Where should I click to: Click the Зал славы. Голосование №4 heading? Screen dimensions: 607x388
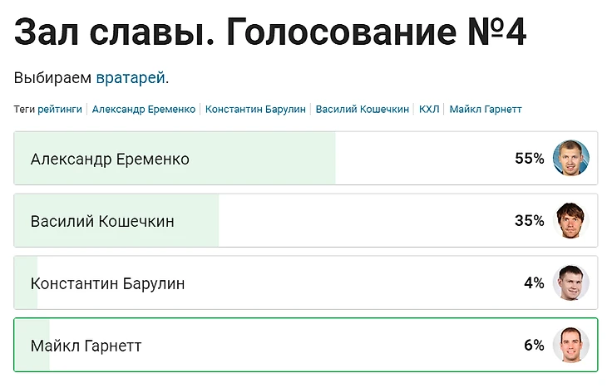[270, 33]
